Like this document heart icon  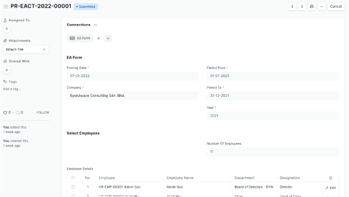pos(5,113)
